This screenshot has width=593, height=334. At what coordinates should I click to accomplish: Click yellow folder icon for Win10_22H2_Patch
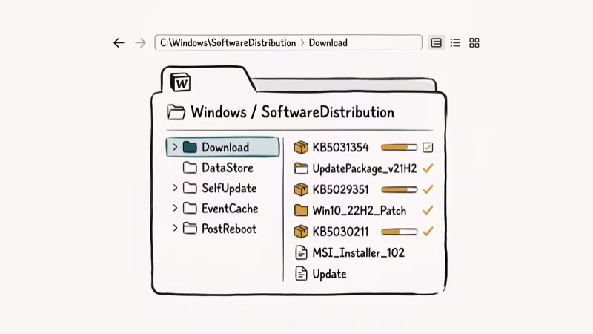(x=301, y=210)
